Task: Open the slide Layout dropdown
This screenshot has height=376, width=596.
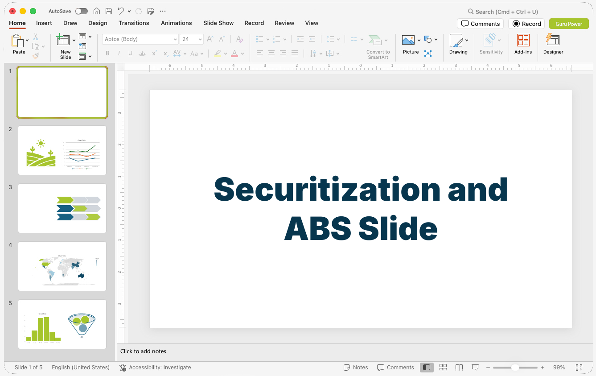Action: point(85,37)
